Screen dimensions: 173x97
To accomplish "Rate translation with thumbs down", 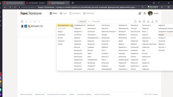I will coord(157,22).
